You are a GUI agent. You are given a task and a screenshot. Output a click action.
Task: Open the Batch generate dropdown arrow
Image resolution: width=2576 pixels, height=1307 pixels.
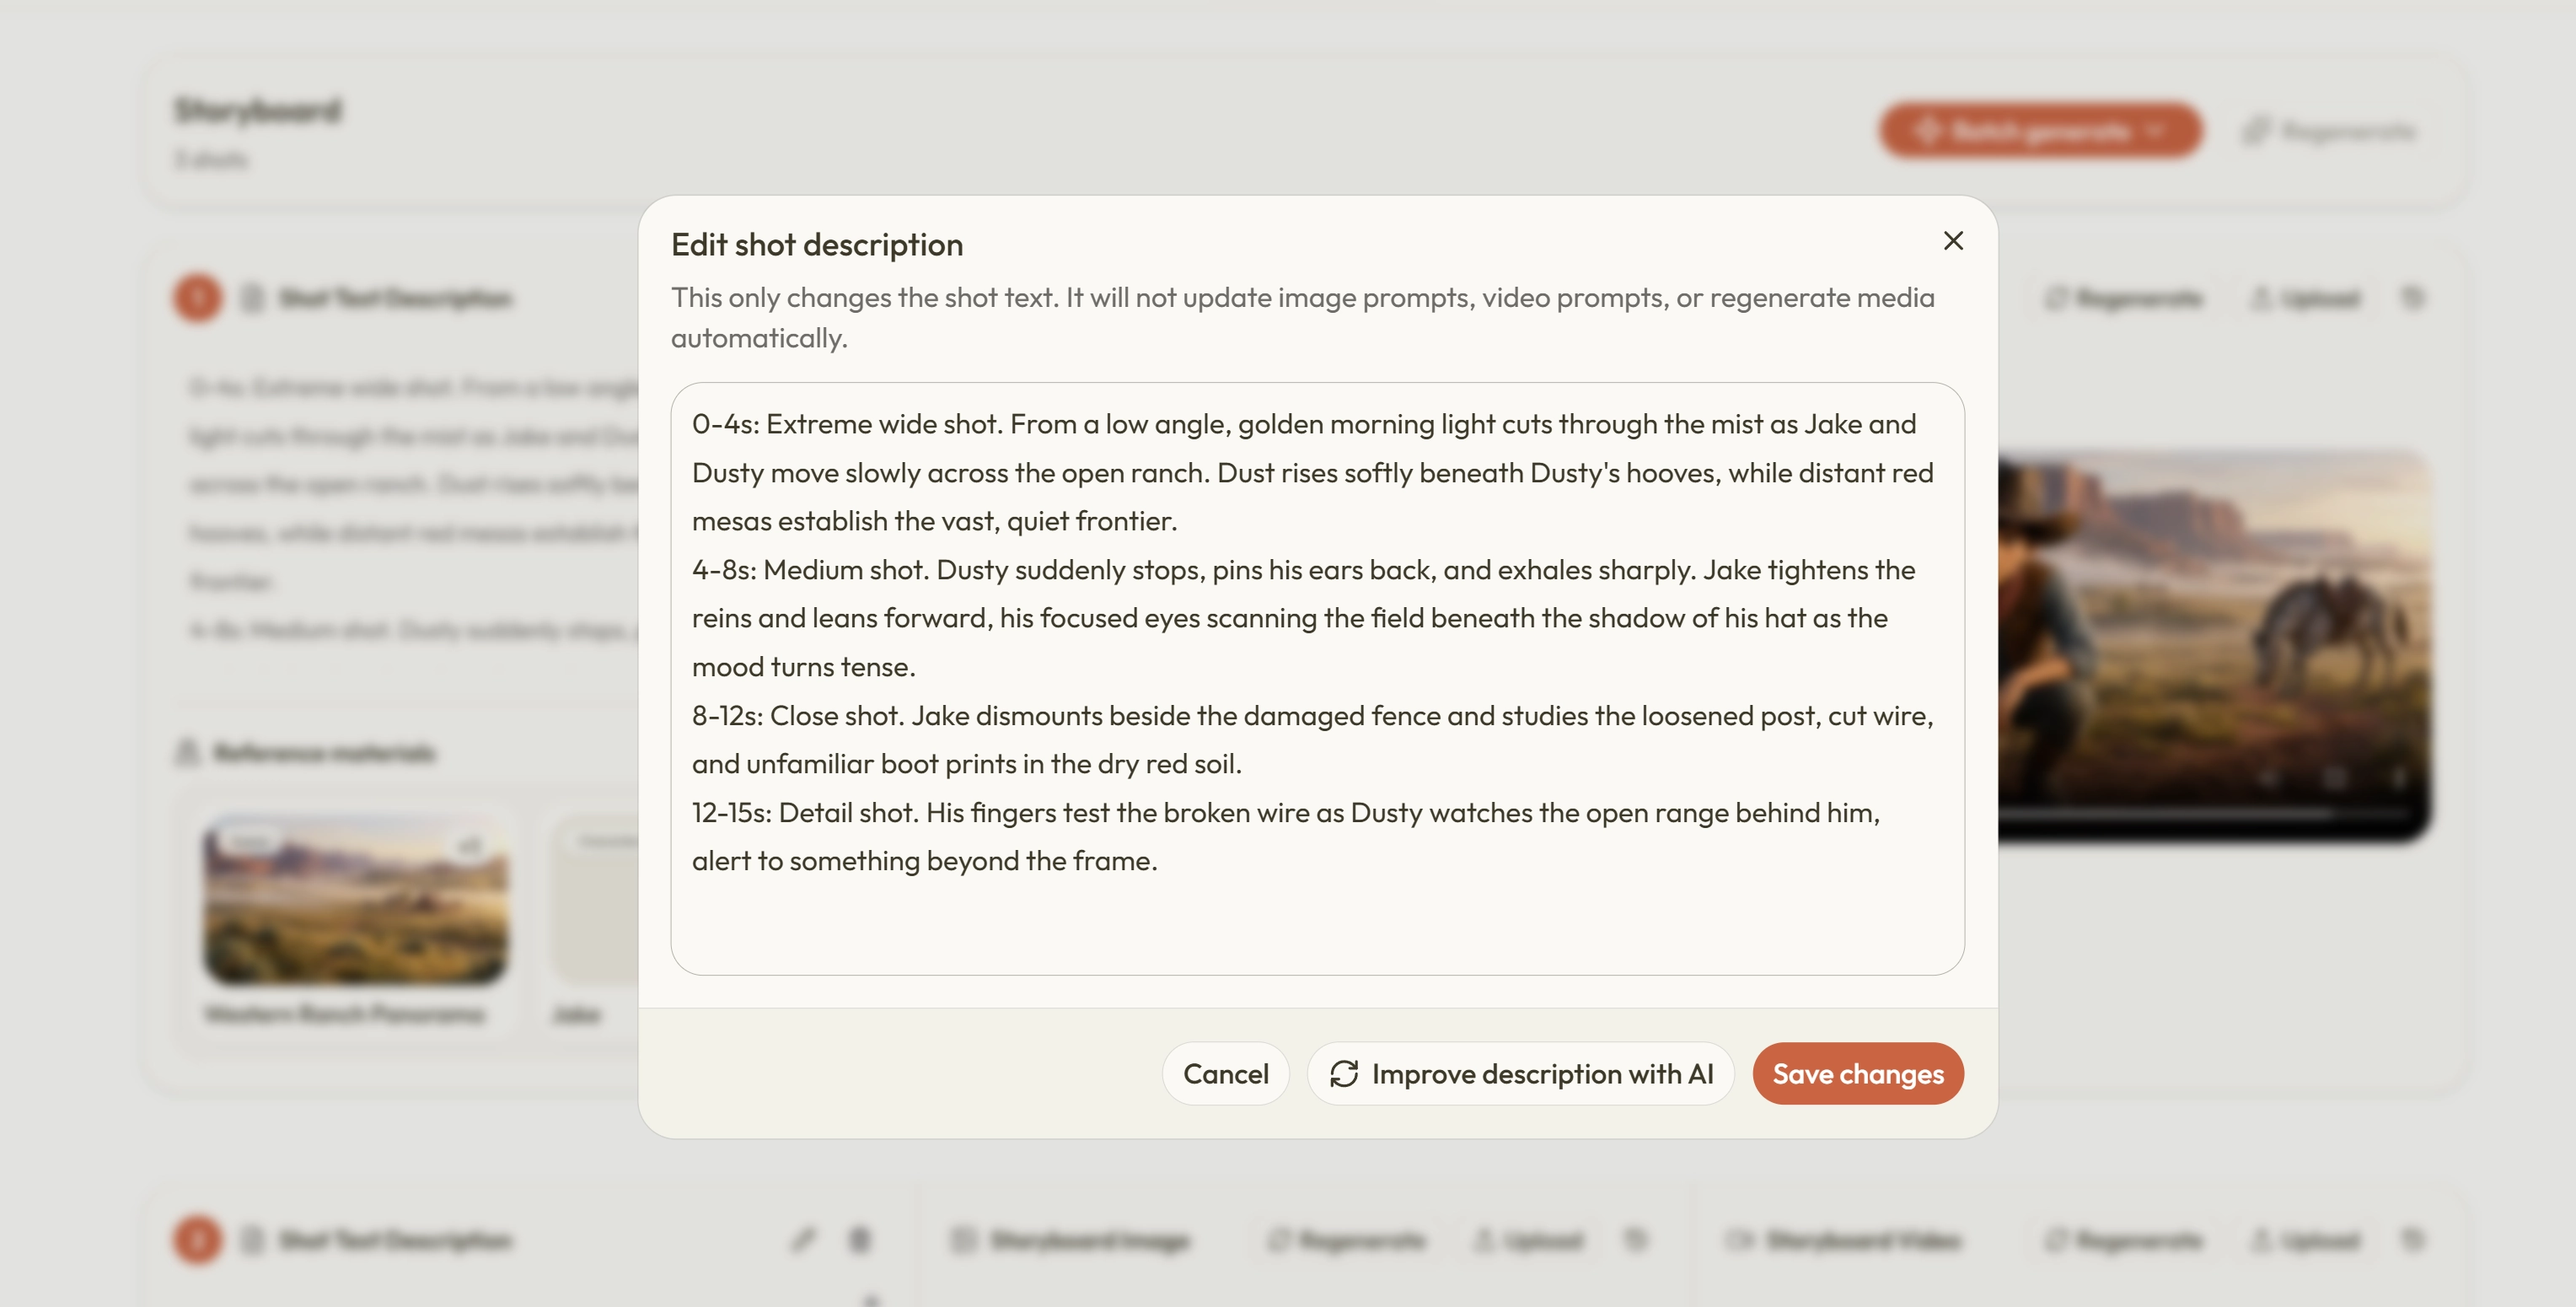2157,131
